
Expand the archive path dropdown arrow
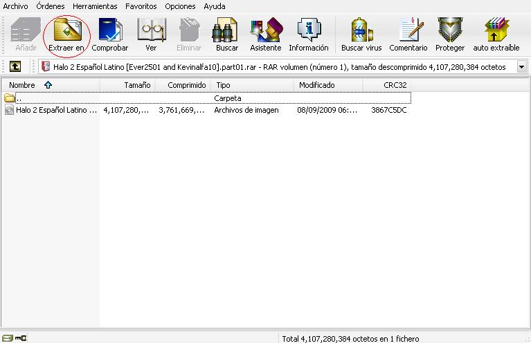522,66
